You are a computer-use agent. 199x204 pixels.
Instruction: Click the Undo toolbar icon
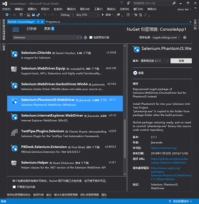point(45,15)
